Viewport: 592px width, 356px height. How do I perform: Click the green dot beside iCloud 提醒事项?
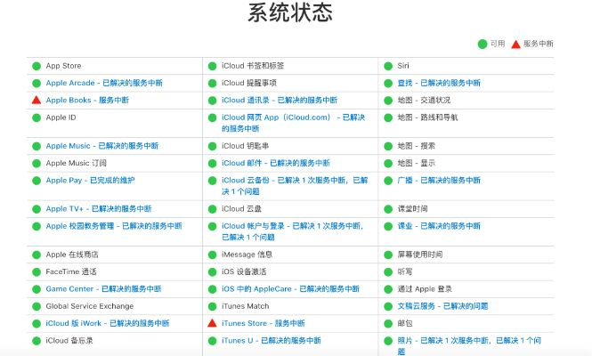pos(212,83)
